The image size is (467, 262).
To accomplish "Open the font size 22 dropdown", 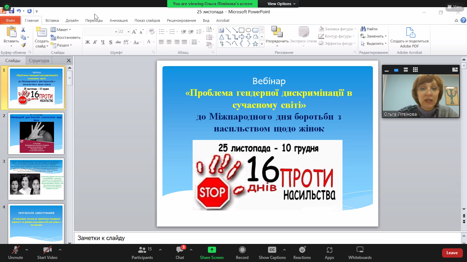I will [129, 32].
